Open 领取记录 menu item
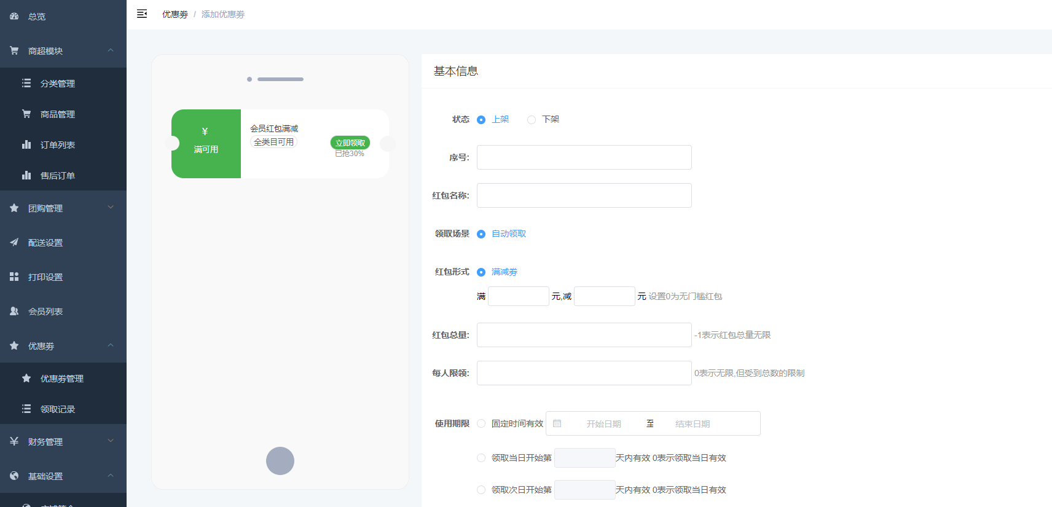This screenshot has height=507, width=1052. coord(58,409)
